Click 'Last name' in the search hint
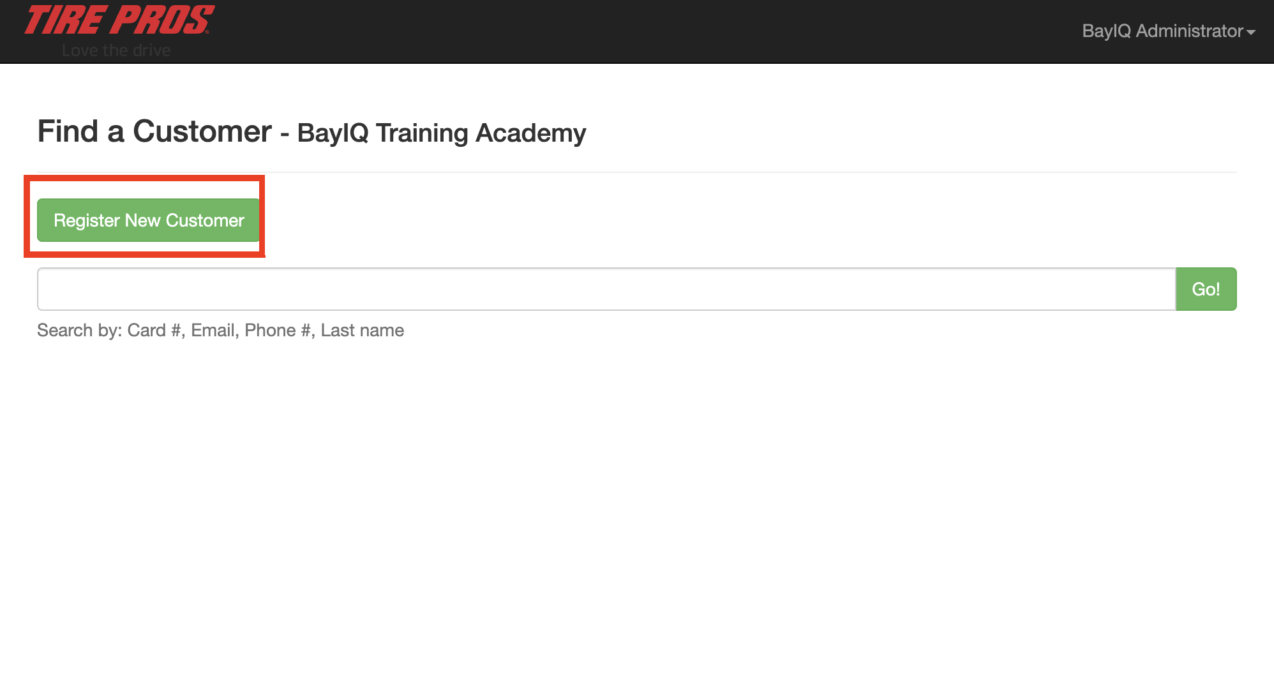This screenshot has height=693, width=1274. pyautogui.click(x=363, y=331)
